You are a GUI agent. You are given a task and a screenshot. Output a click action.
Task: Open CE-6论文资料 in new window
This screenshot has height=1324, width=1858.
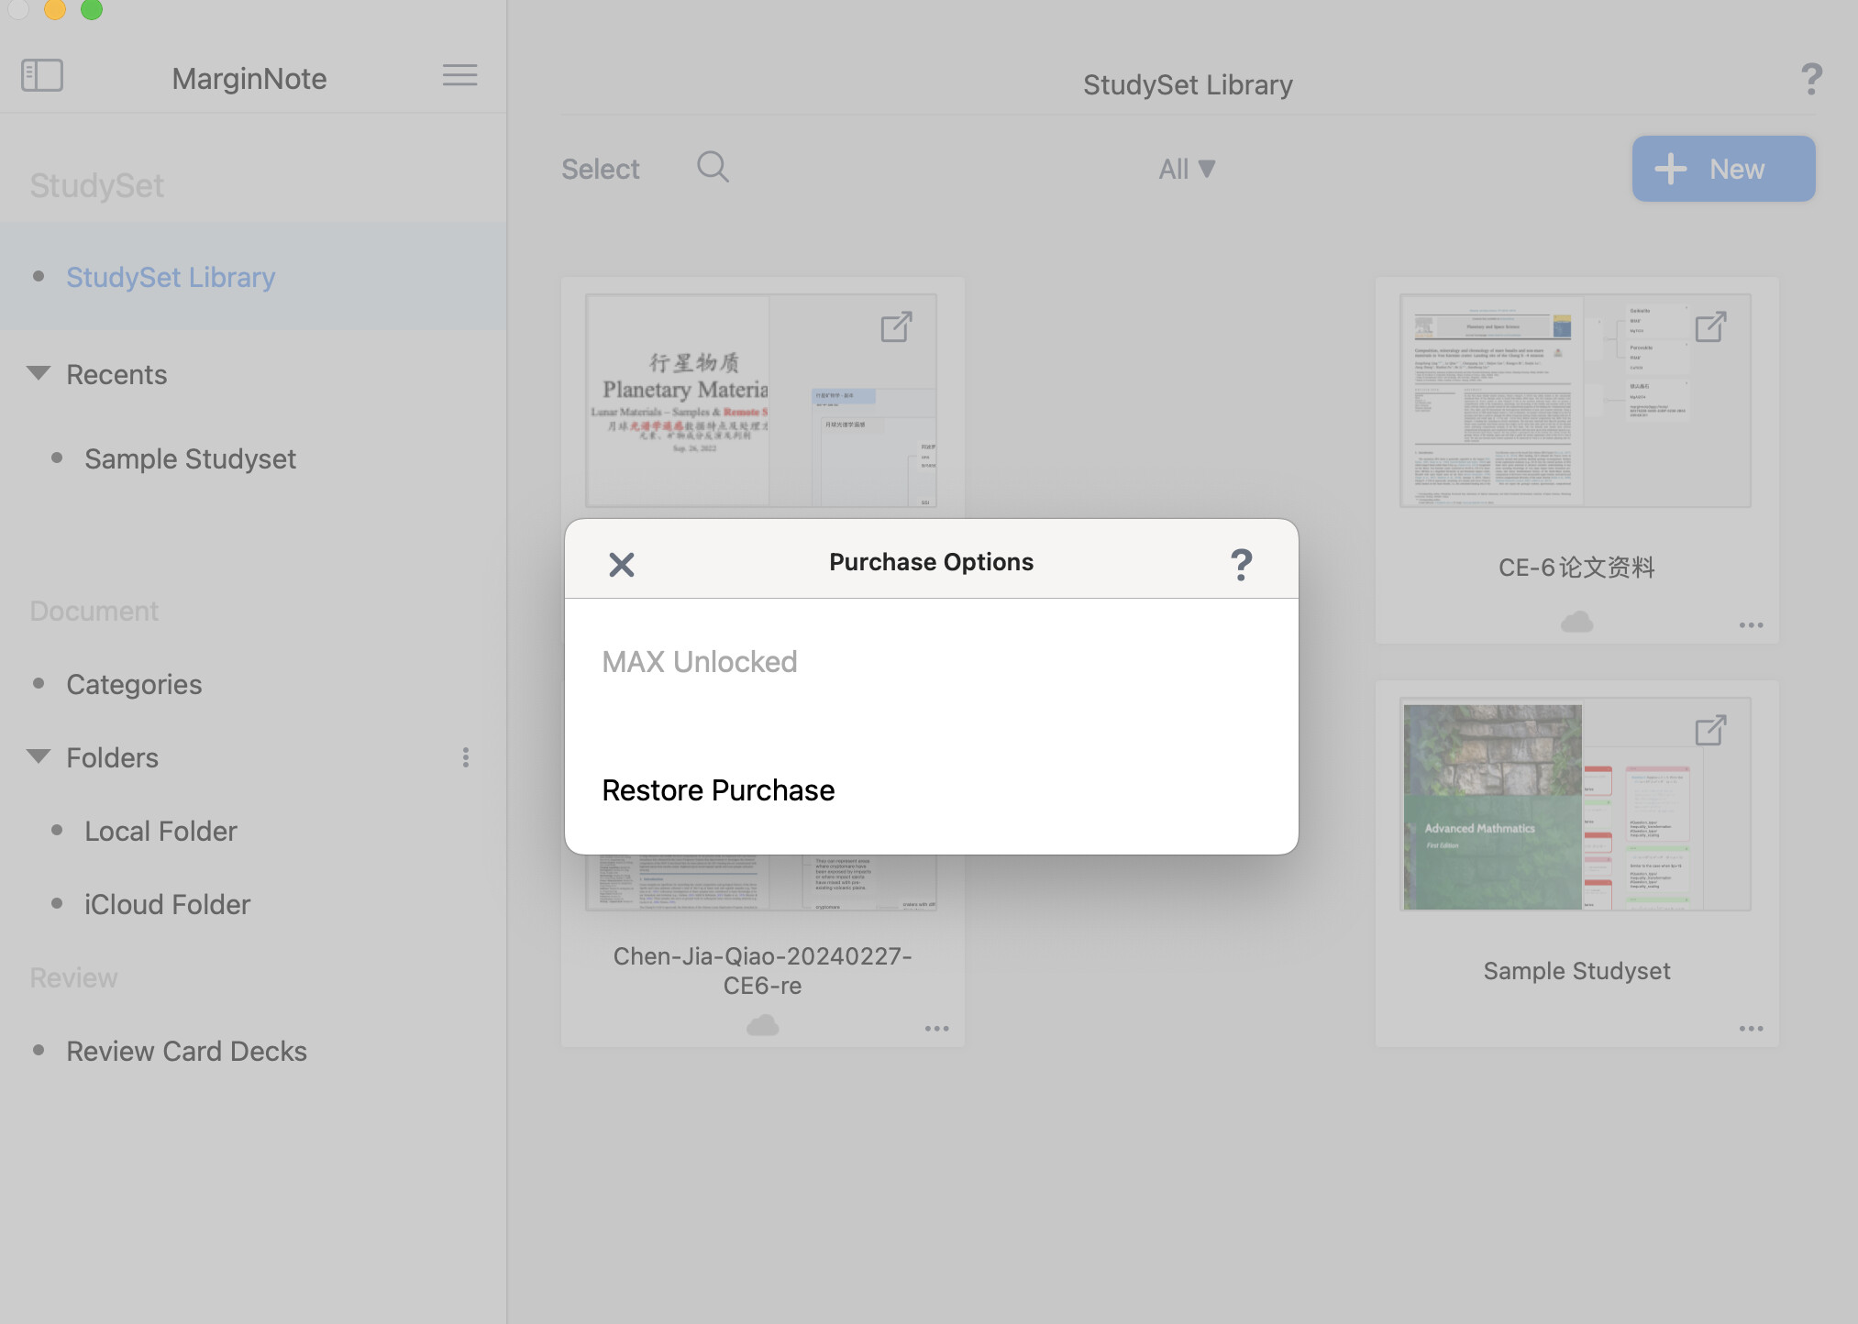pos(1710,327)
